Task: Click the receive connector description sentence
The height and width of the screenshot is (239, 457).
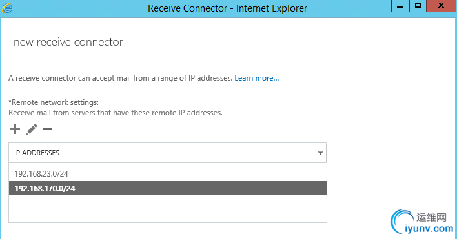Action: pos(120,78)
